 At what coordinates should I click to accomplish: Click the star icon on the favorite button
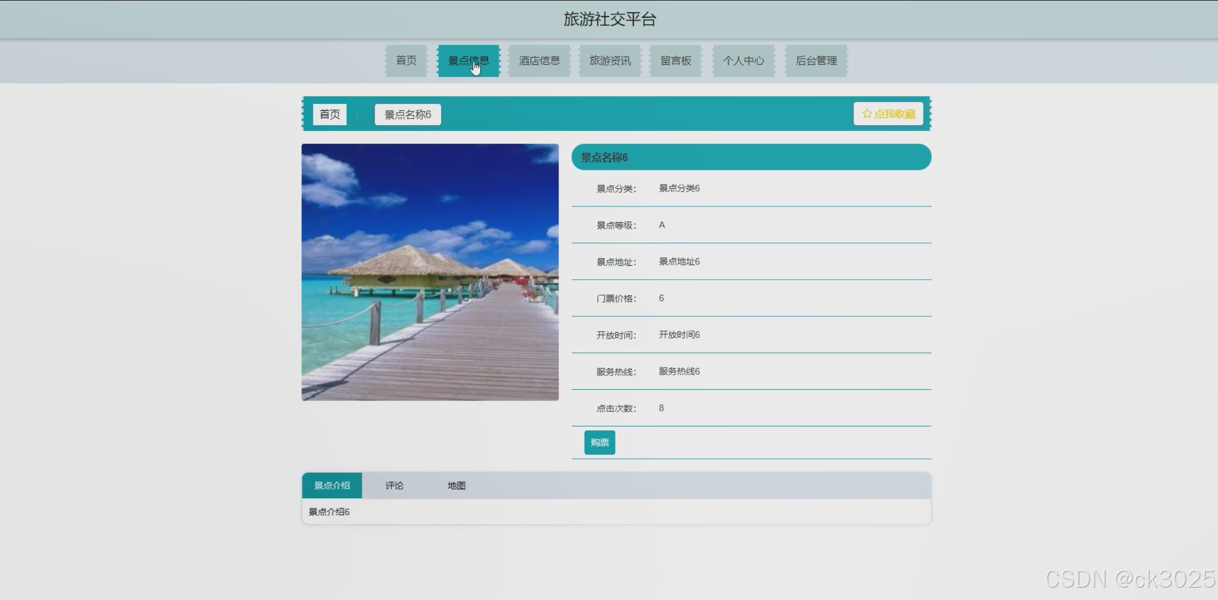coord(866,114)
